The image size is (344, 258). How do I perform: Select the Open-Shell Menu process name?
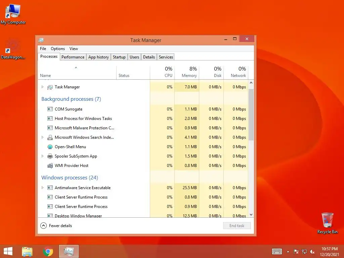coord(70,147)
